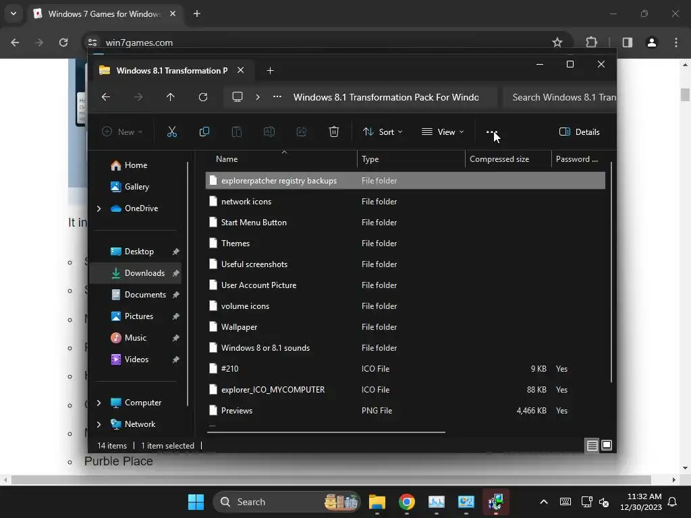Click the Password column header
Image resolution: width=691 pixels, height=518 pixels.
(x=578, y=159)
